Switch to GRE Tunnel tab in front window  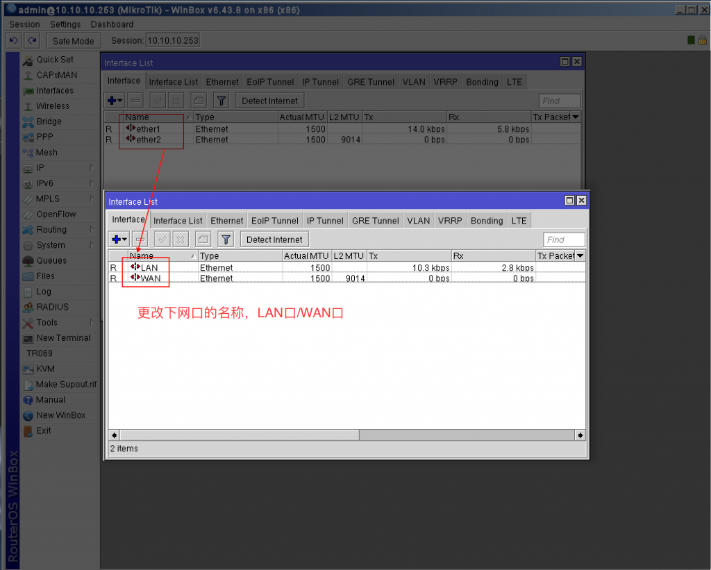(x=376, y=221)
